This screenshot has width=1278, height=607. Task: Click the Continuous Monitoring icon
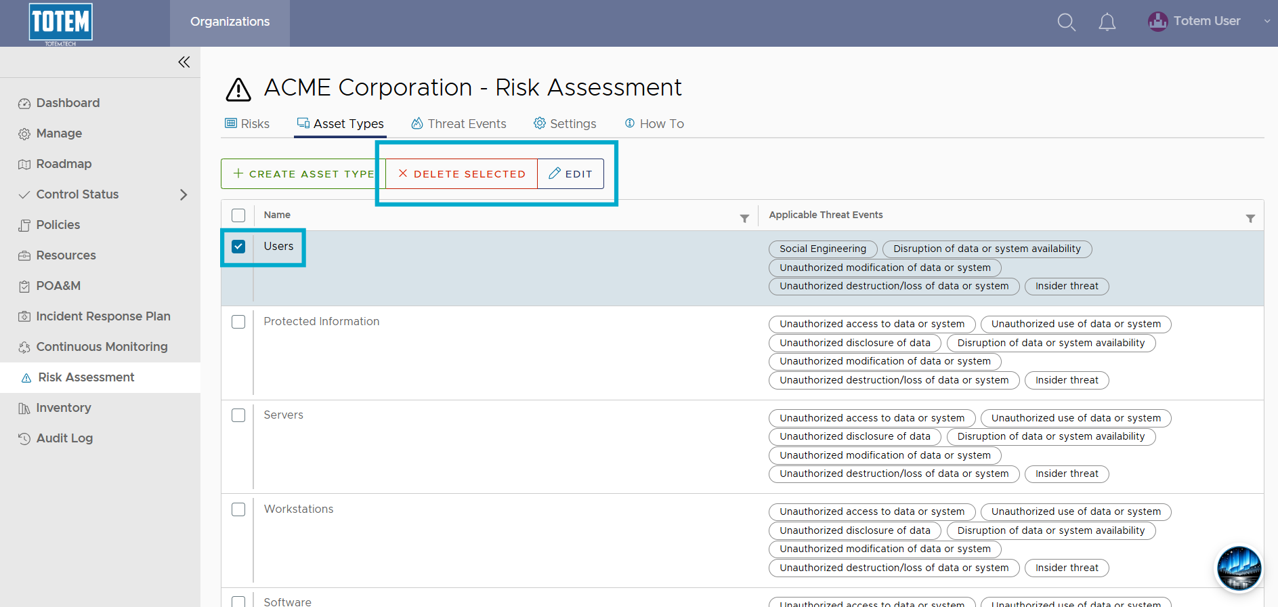pos(24,348)
